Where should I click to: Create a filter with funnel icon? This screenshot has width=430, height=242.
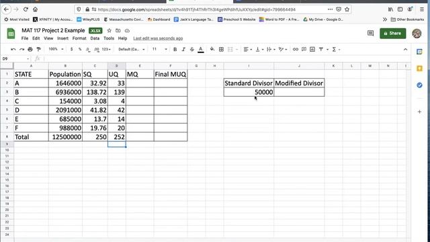click(x=321, y=49)
